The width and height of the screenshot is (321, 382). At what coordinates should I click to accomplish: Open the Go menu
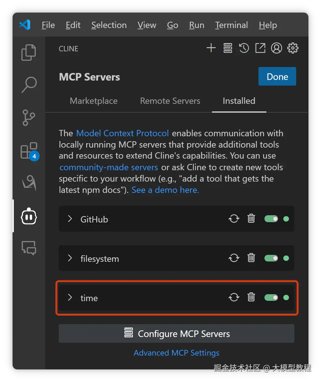click(172, 25)
